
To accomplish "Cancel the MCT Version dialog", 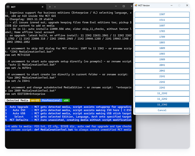I will pyautogui.click(x=162, y=110).
